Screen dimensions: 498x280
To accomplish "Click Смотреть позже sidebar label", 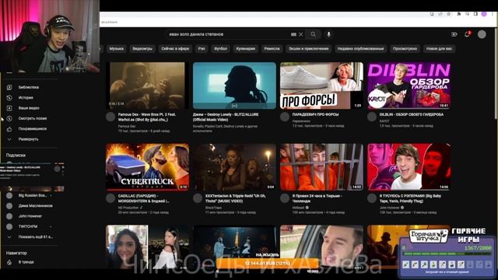I will pyautogui.click(x=33, y=118).
